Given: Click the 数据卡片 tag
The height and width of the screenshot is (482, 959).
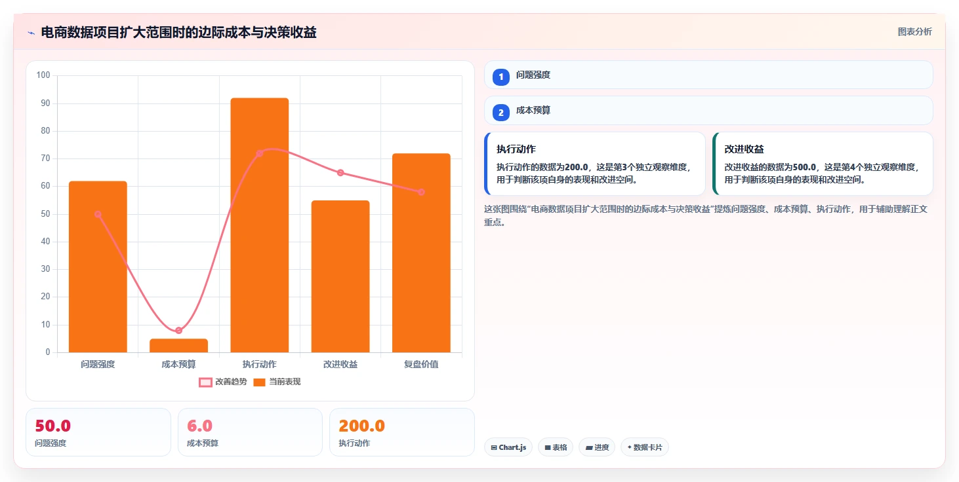Looking at the screenshot, I should [x=645, y=447].
